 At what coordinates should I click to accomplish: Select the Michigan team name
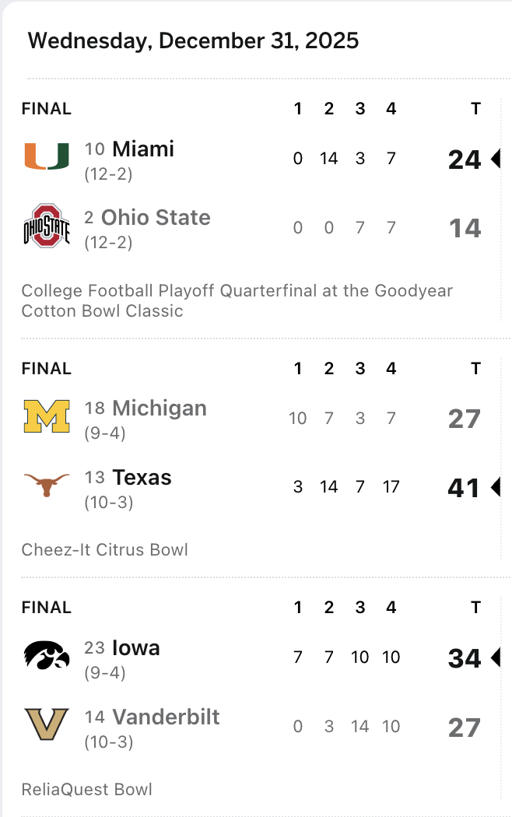(x=160, y=408)
